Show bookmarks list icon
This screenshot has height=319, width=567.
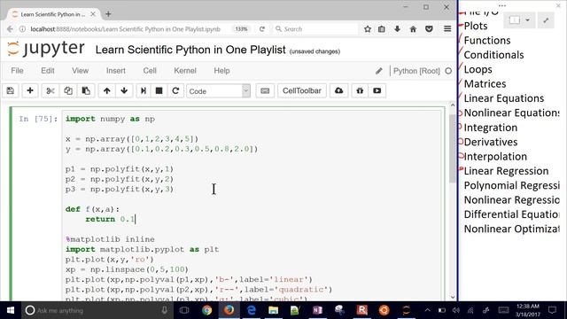382,29
